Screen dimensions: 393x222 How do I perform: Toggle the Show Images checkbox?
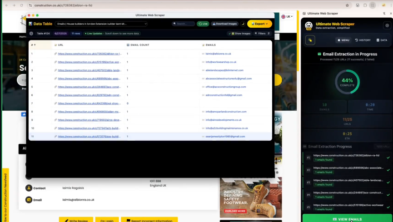tap(239, 33)
